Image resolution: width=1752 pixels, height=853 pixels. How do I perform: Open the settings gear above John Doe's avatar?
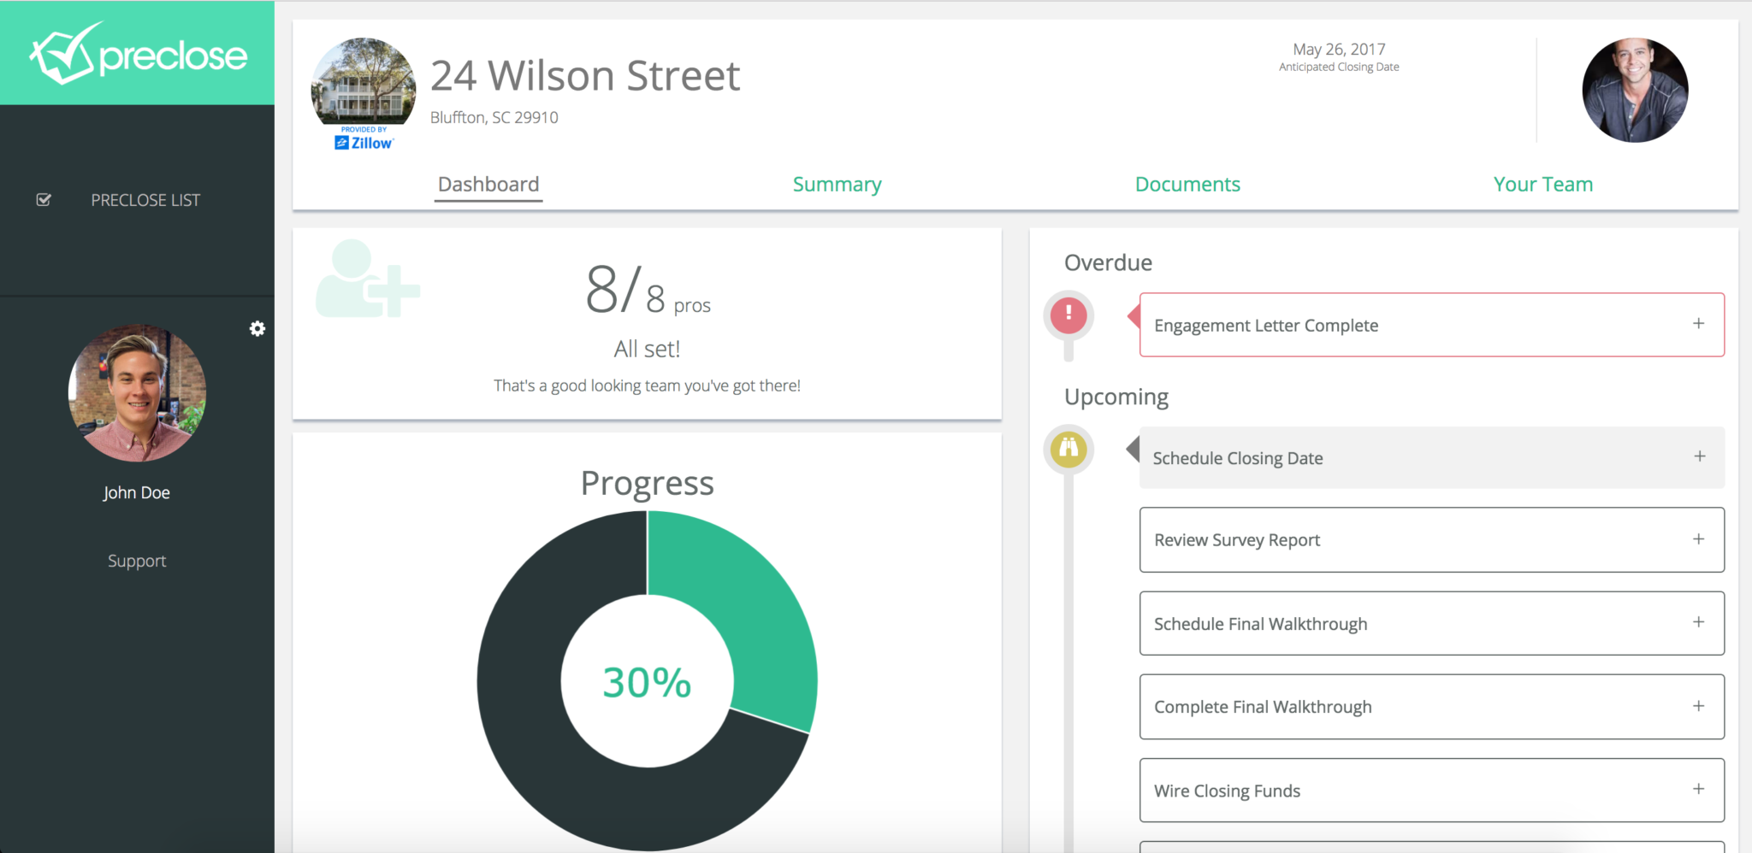tap(257, 328)
